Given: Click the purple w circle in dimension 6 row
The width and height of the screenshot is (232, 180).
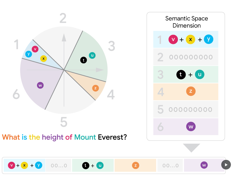Looking at the screenshot, I should 191,127.
